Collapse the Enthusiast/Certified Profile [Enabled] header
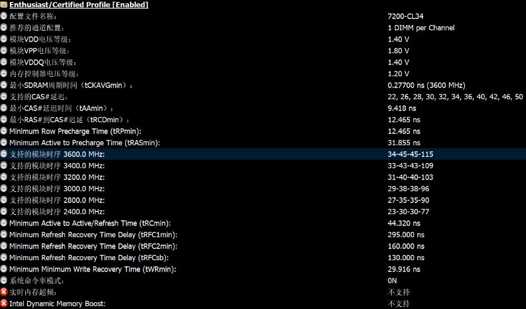This screenshot has width=526, height=309. tap(79, 4)
